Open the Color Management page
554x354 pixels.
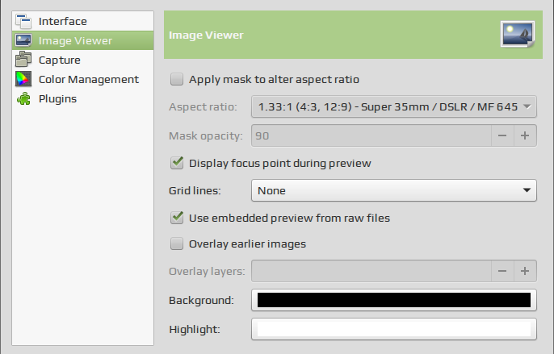tap(82, 79)
